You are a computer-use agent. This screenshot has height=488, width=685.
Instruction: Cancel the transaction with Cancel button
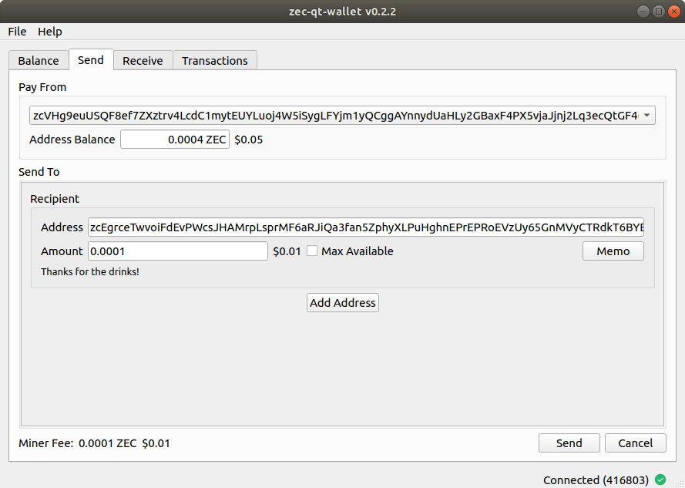click(x=635, y=443)
